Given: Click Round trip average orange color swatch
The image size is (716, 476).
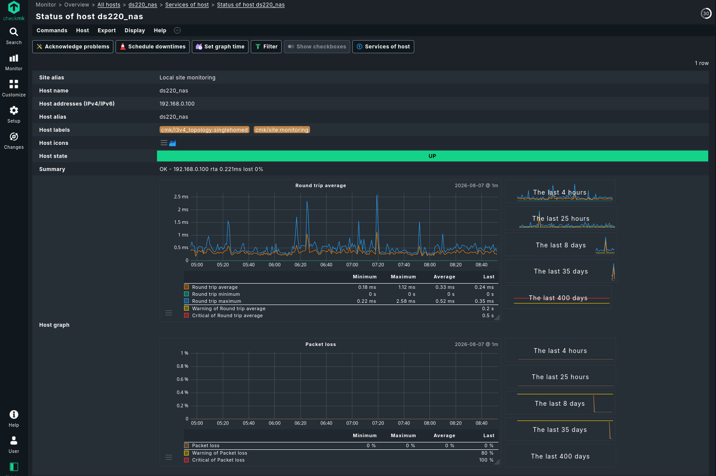Looking at the screenshot, I should tap(187, 287).
